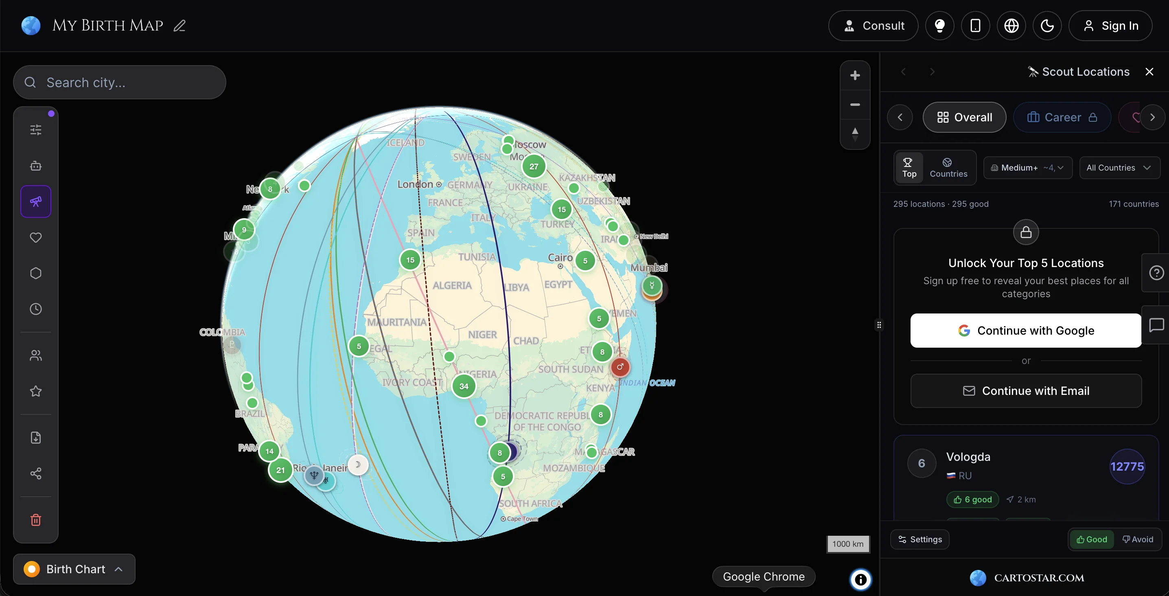Click the 21 cluster marker near Rio
The width and height of the screenshot is (1169, 596).
coord(280,470)
